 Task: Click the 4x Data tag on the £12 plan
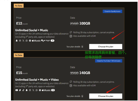19,6
